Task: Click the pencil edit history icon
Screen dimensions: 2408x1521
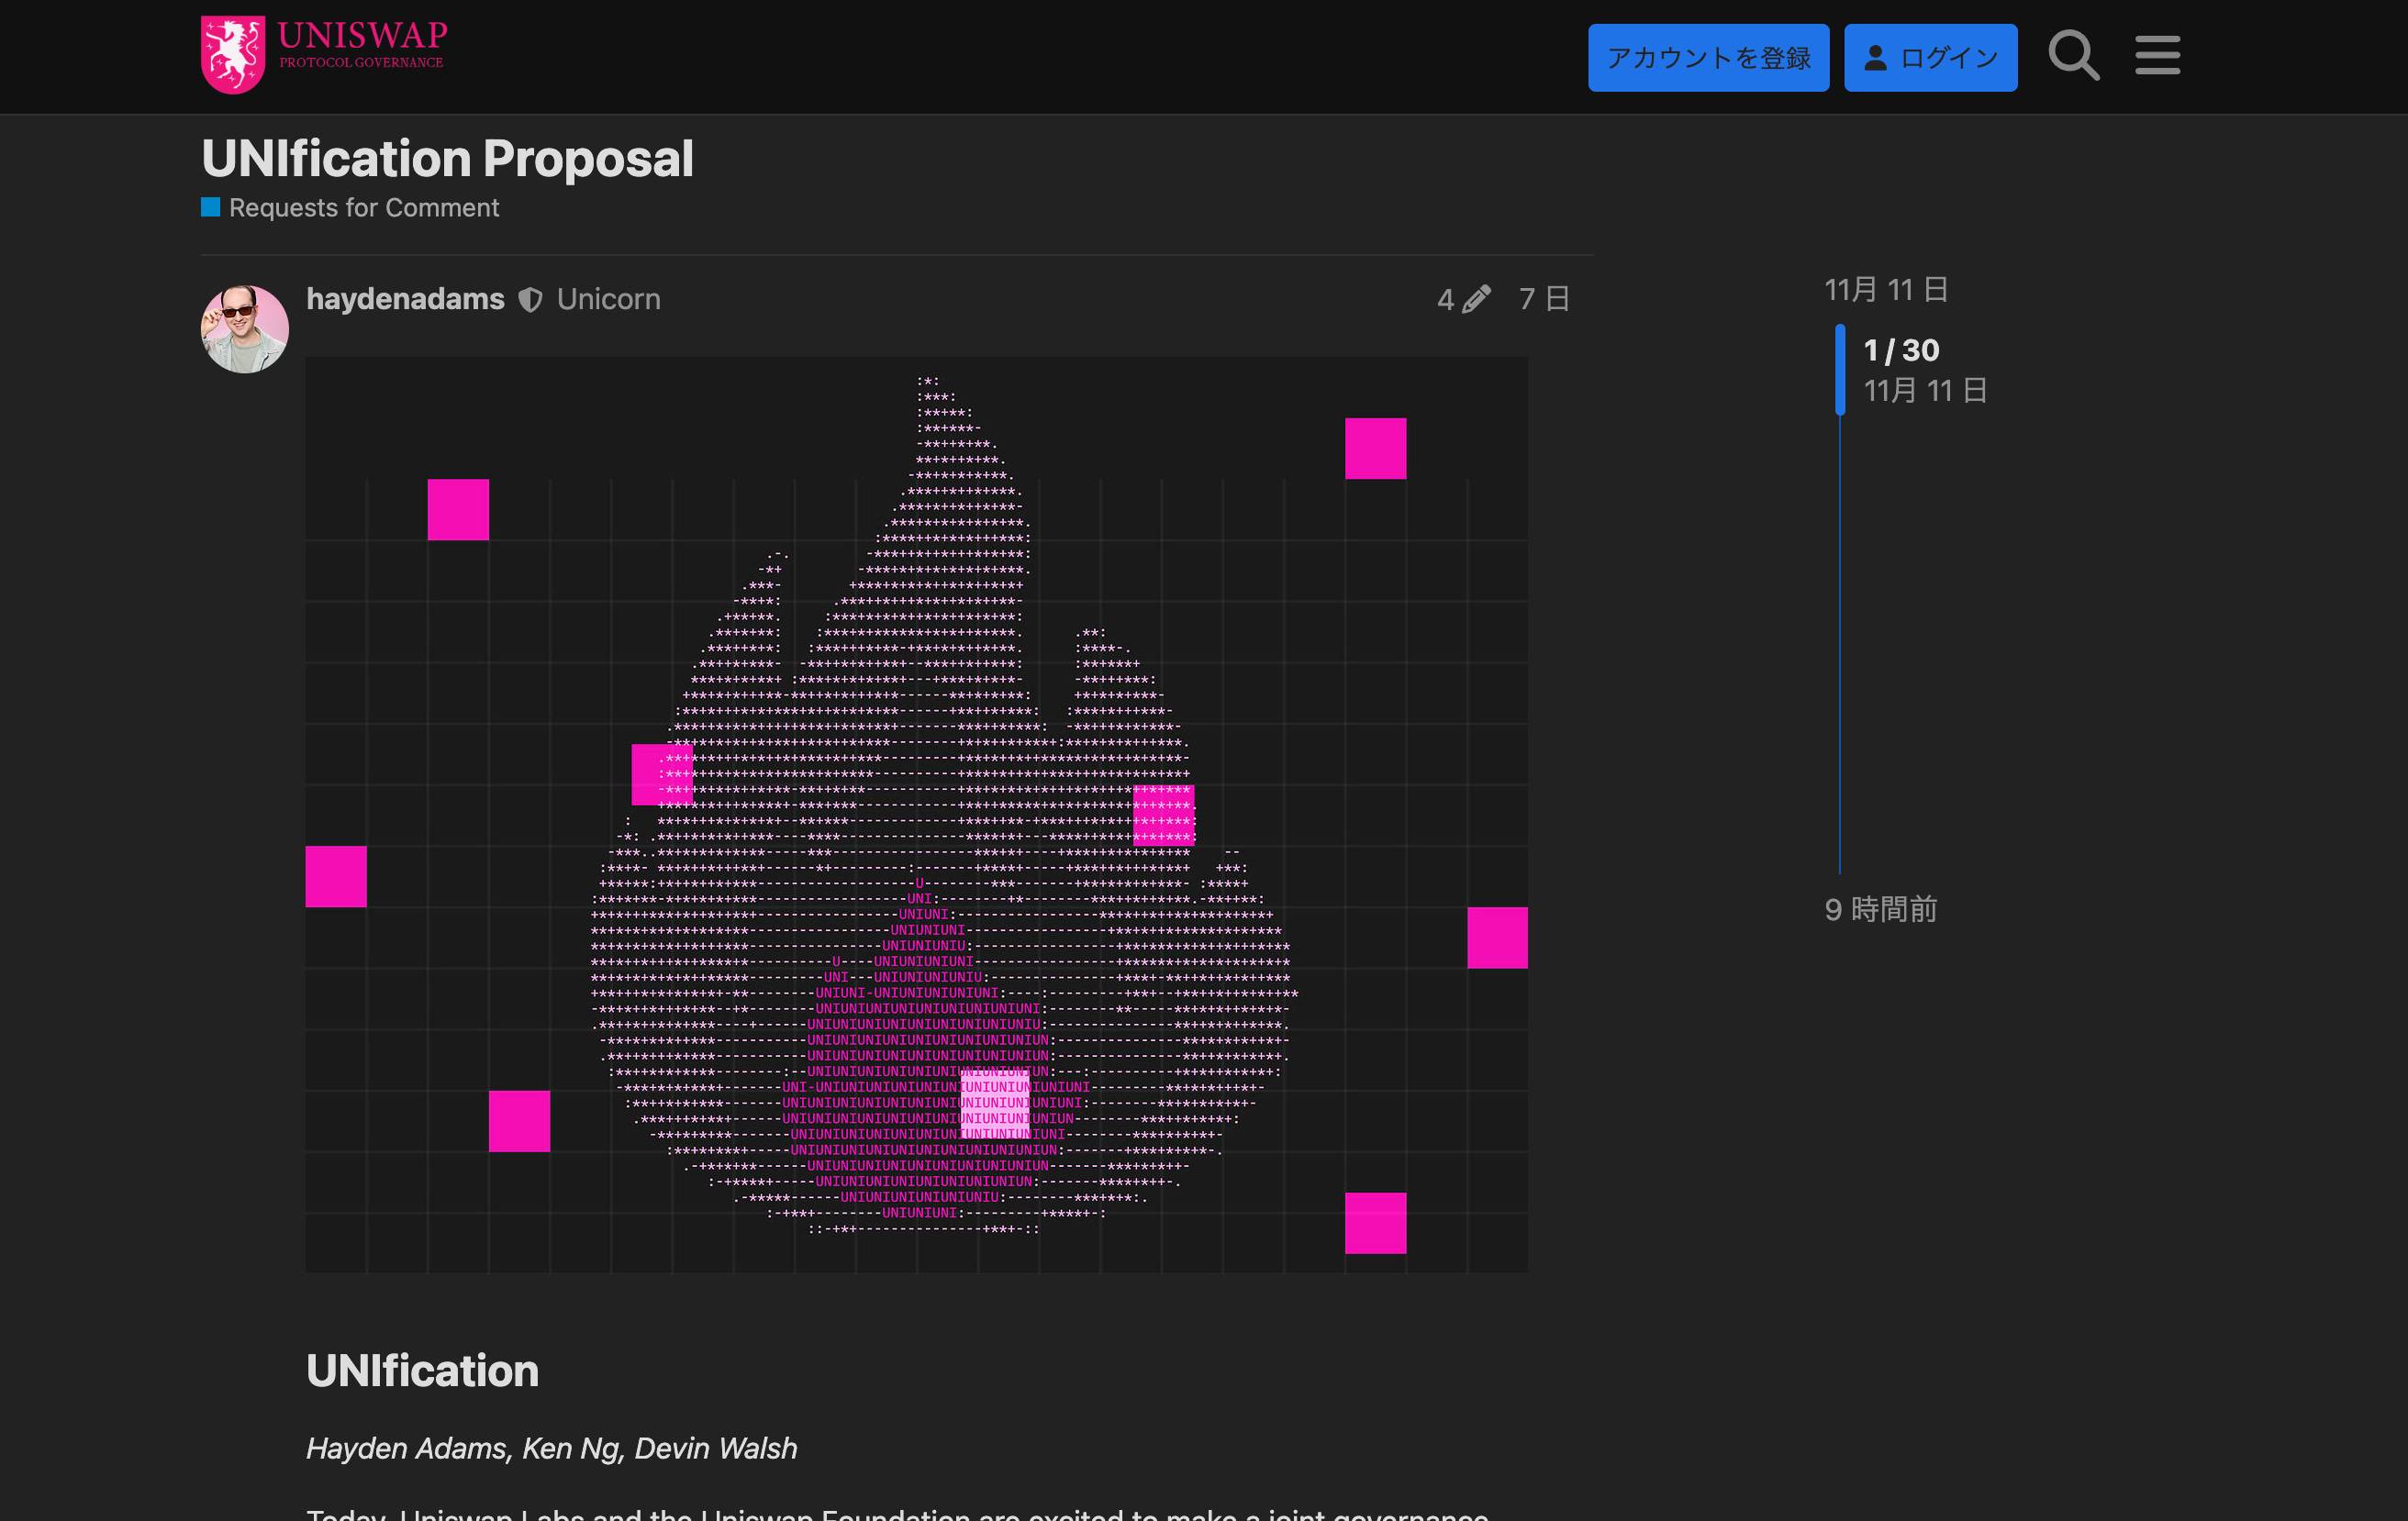Action: click(x=1475, y=299)
